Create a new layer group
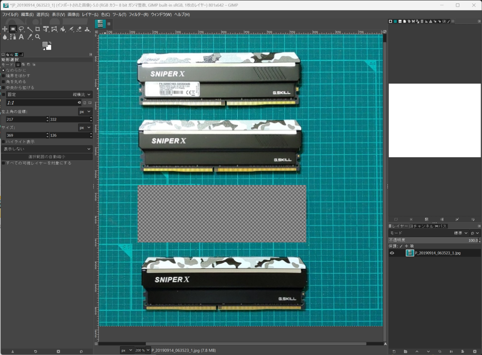Screen dimensions: 482x355 pos(405,351)
